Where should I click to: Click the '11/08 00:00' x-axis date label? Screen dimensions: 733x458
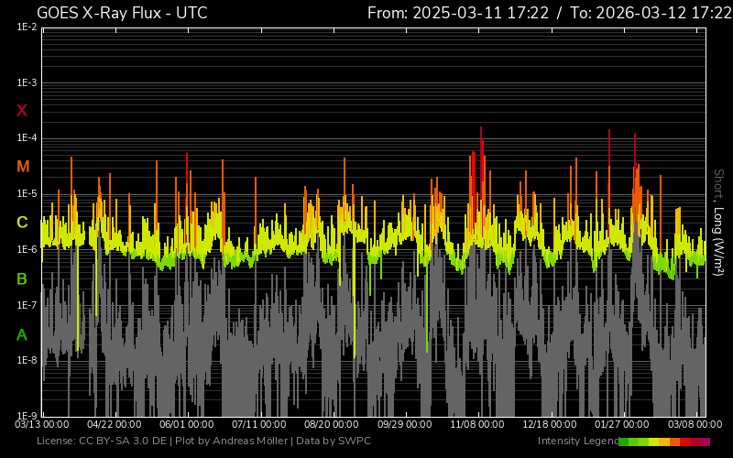pyautogui.click(x=477, y=424)
